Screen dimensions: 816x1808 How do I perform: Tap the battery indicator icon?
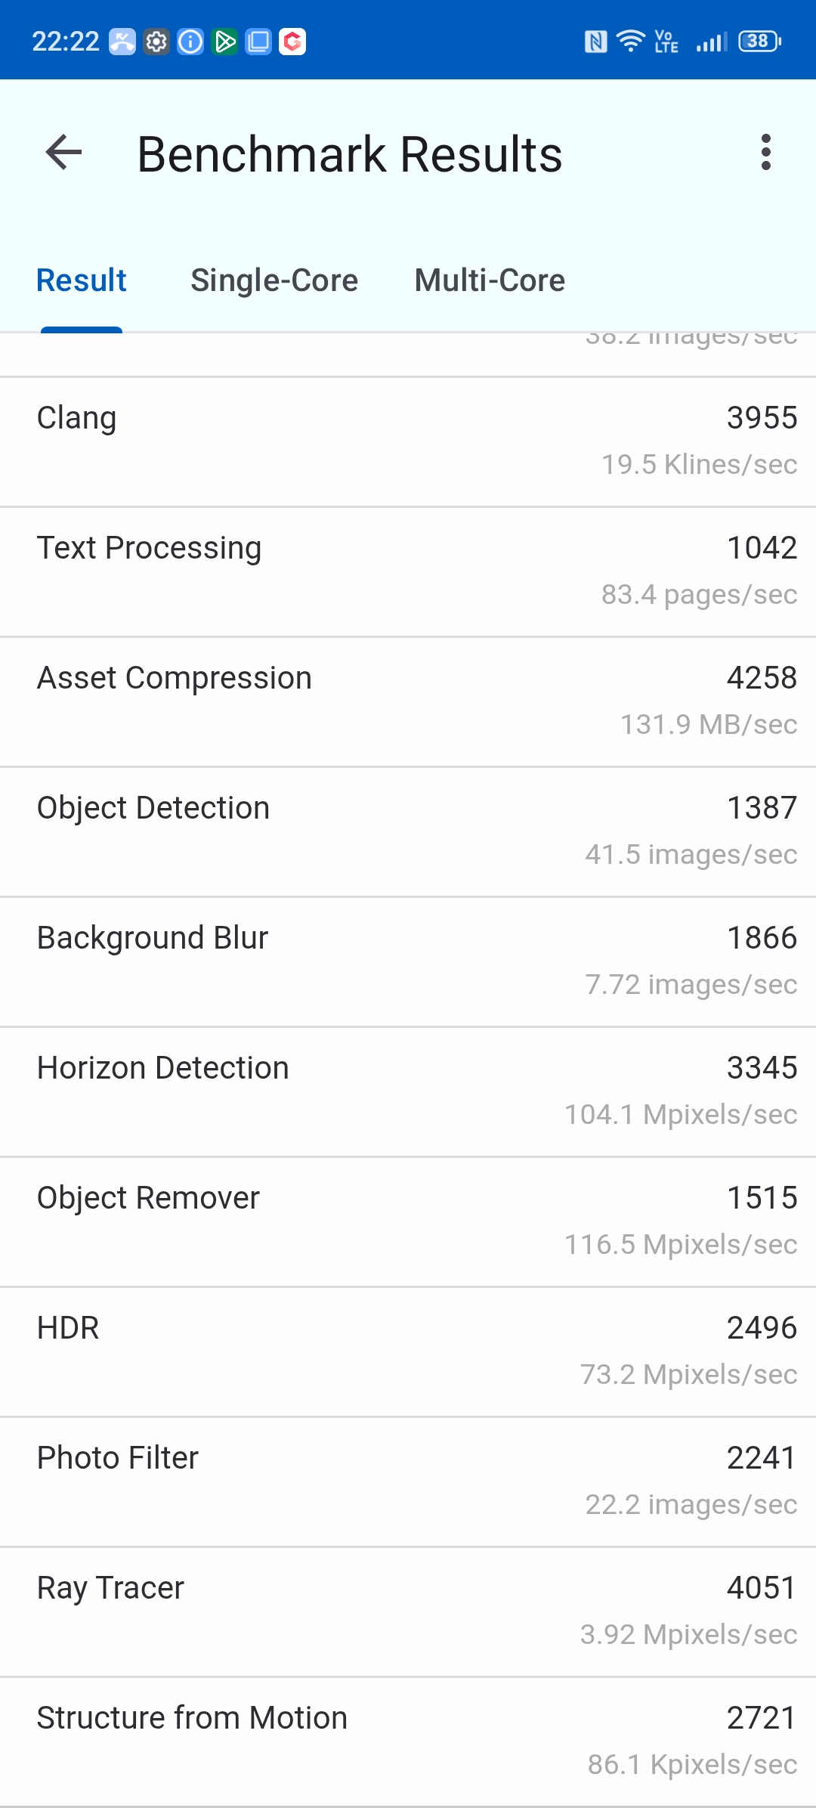point(759,41)
